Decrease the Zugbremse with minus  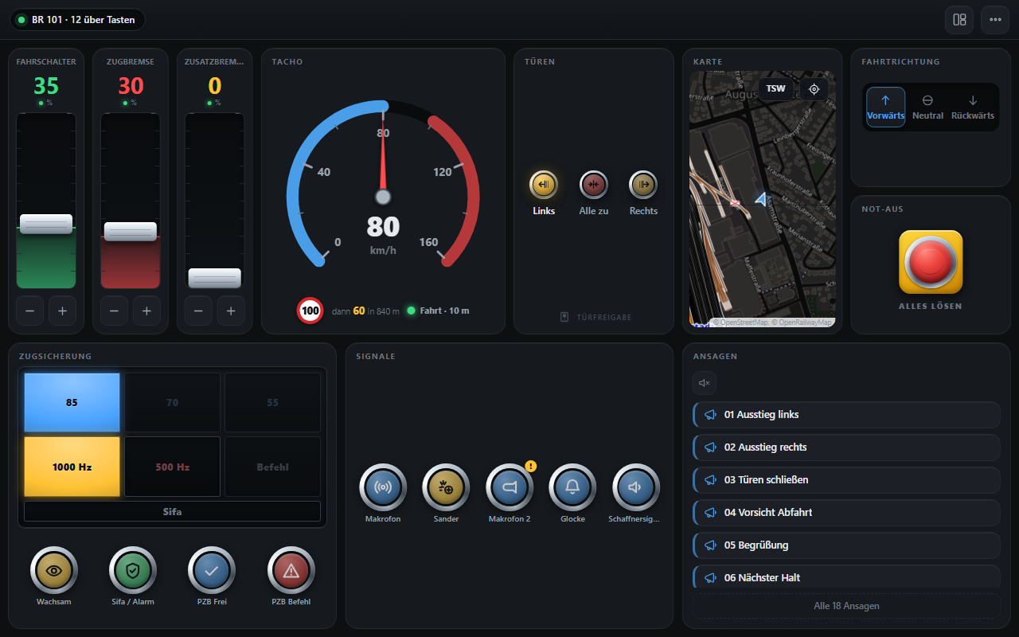[x=115, y=311]
